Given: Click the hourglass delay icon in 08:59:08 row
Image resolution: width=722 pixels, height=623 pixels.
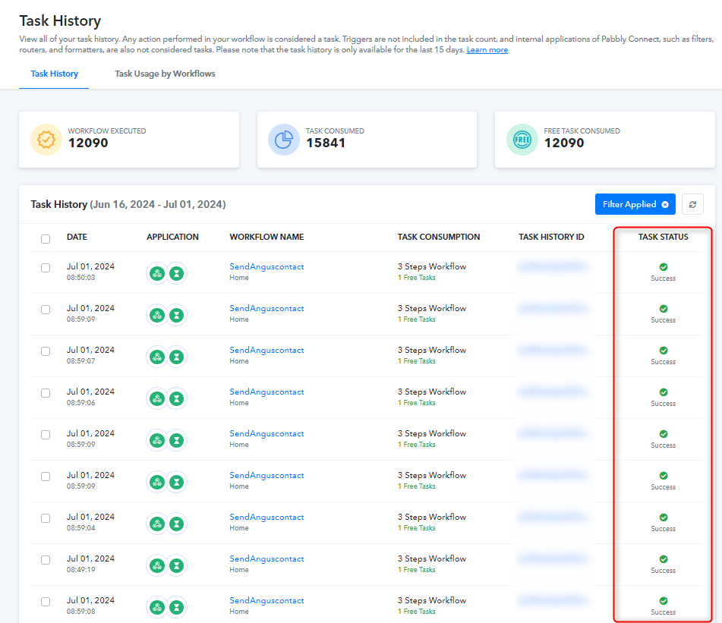Looking at the screenshot, I should 176,607.
